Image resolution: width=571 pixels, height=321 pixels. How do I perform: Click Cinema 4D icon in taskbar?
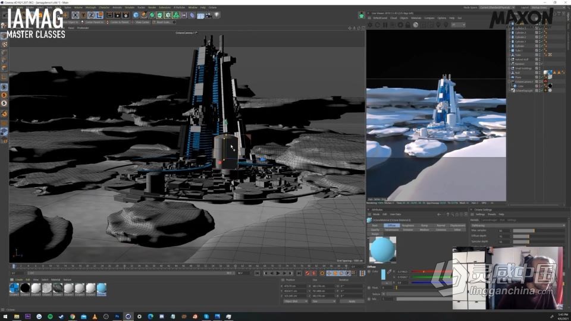(128, 317)
